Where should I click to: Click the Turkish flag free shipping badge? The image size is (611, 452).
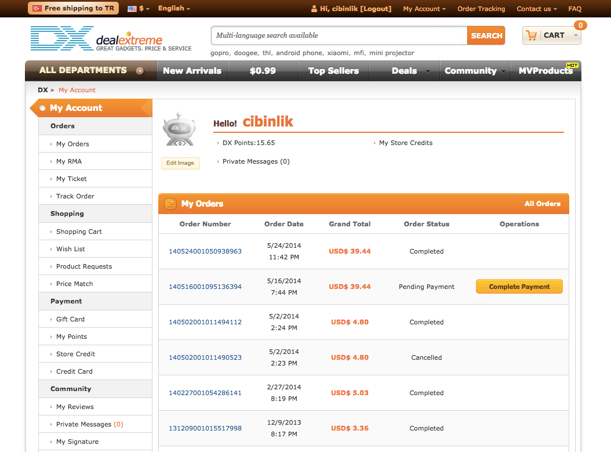click(73, 8)
